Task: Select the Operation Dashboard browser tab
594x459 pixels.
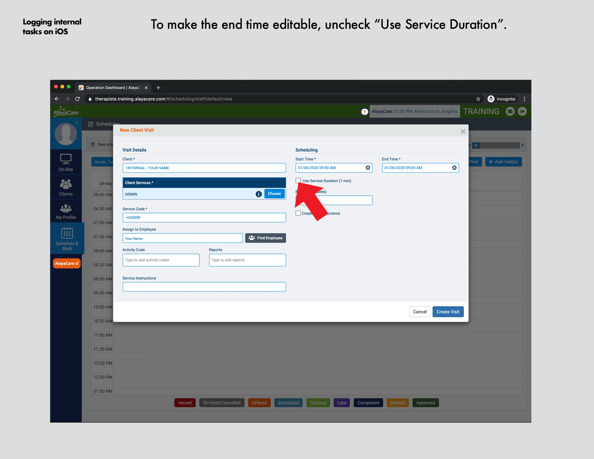Action: [111, 87]
